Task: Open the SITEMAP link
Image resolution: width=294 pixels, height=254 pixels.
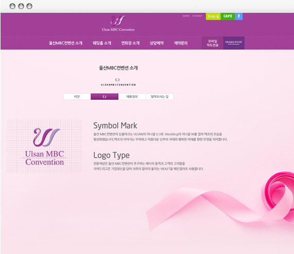Action: tap(197, 16)
